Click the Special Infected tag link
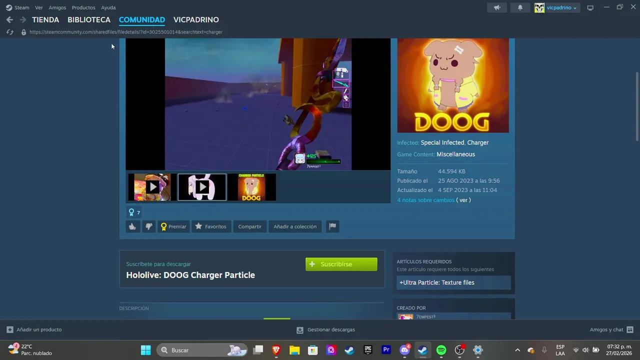Screen dimensions: 640x360 click(442, 142)
